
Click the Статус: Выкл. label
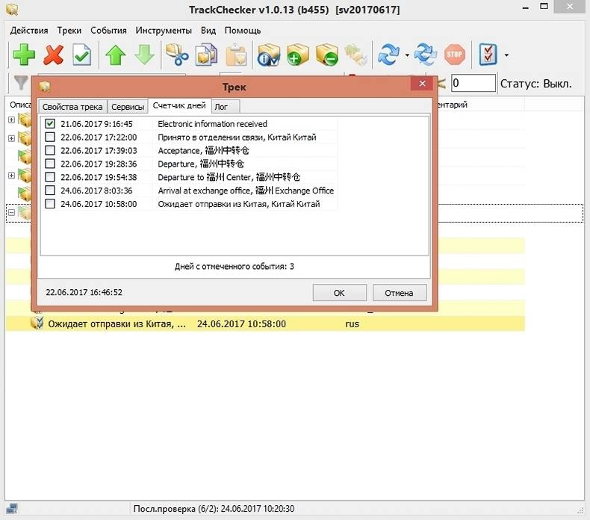point(535,83)
